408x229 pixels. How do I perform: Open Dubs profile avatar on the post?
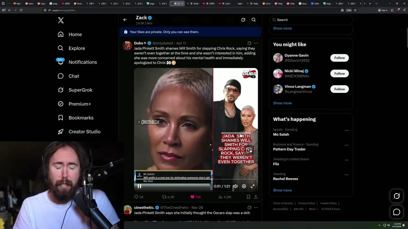pos(127,45)
